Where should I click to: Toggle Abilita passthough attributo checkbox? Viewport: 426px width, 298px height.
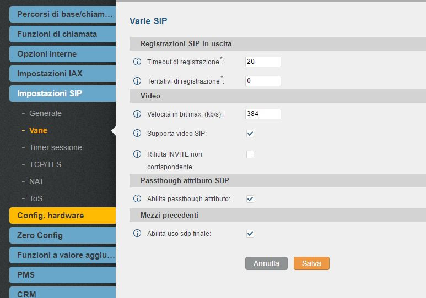point(250,198)
